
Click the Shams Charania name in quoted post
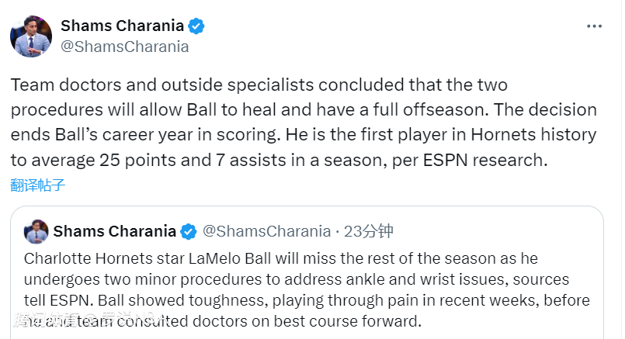pos(116,231)
